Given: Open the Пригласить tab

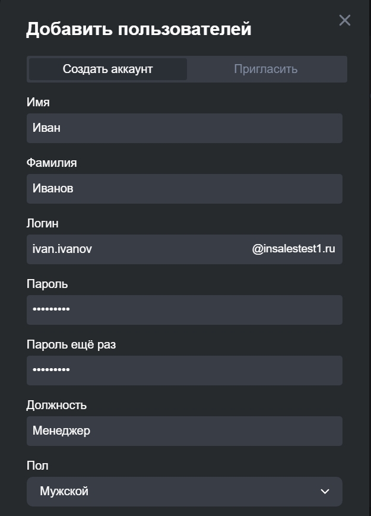Looking at the screenshot, I should [x=265, y=69].
